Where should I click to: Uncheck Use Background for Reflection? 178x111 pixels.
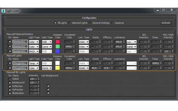click(48, 86)
